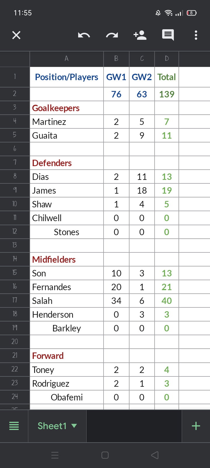The width and height of the screenshot is (210, 468).
Task: Open the add person share icon
Action: [140, 35]
